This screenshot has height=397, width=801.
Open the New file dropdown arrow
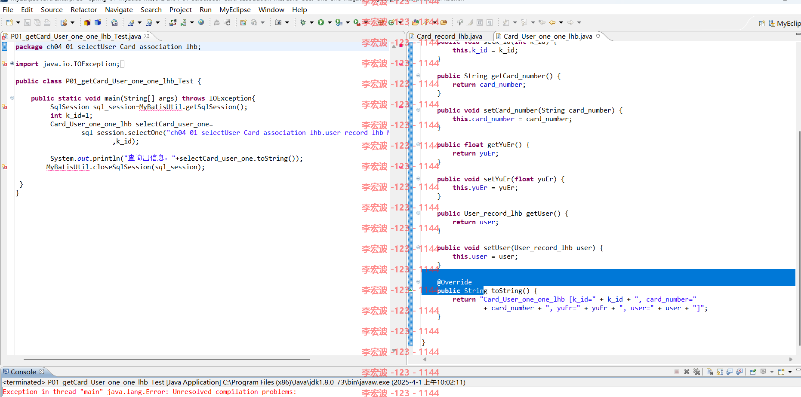(18, 22)
